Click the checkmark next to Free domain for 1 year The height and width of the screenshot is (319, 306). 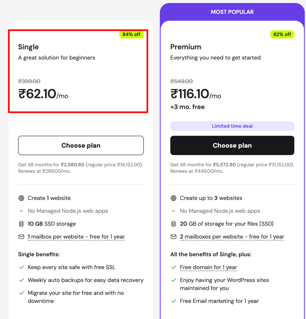point(174,267)
